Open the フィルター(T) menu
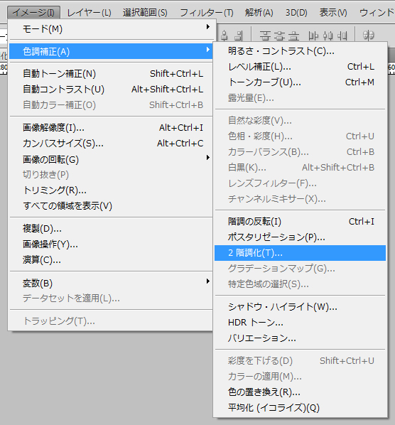The width and height of the screenshot is (395, 425). coord(207,13)
